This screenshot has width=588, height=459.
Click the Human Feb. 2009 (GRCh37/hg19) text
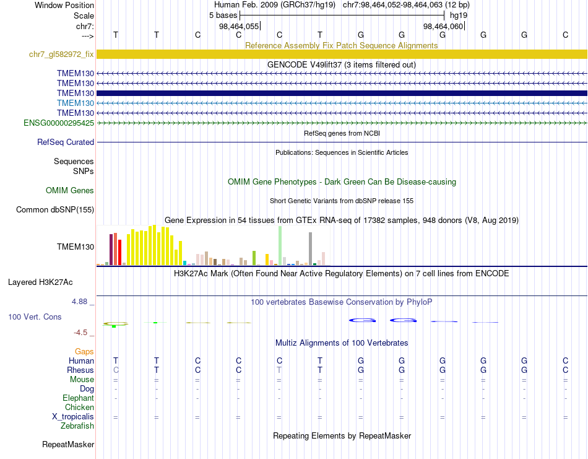click(276, 5)
